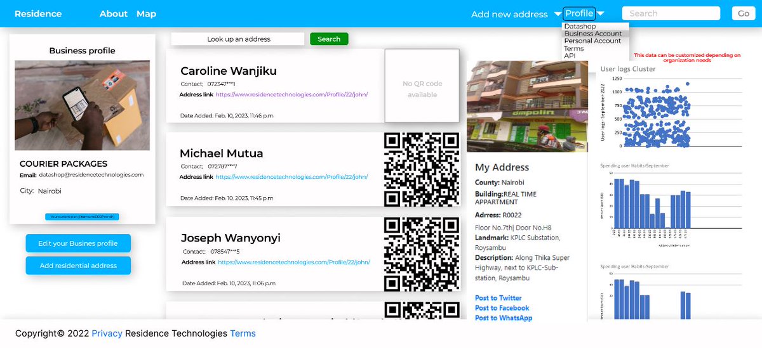This screenshot has width=762, height=348.
Task: Click the current plan premium badge
Action: [x=82, y=217]
